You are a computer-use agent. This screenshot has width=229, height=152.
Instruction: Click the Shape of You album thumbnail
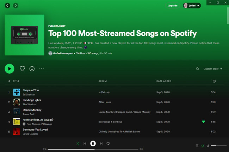point(17,92)
